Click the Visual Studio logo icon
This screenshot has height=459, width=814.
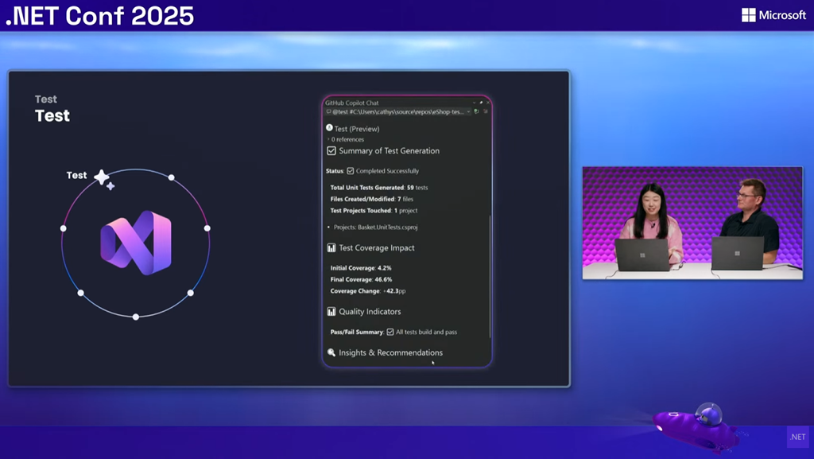[x=135, y=243]
